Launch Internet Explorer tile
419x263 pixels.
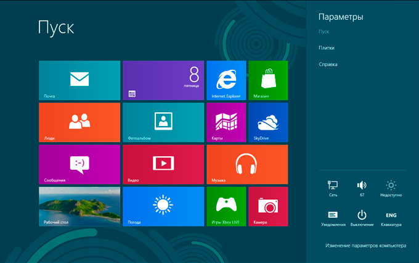coord(226,80)
